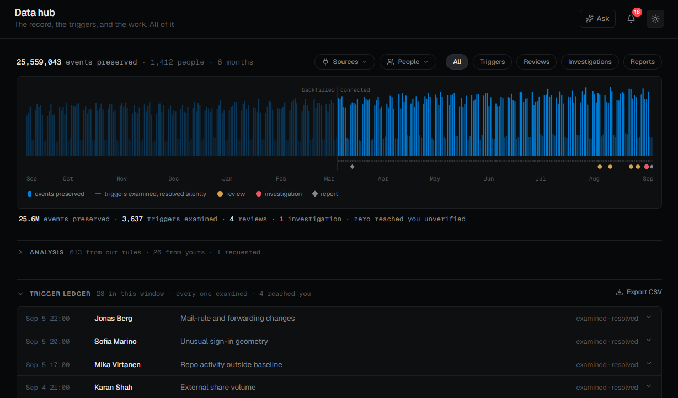Select the Karan Shah name
This screenshot has width=678, height=398.
tap(113, 388)
